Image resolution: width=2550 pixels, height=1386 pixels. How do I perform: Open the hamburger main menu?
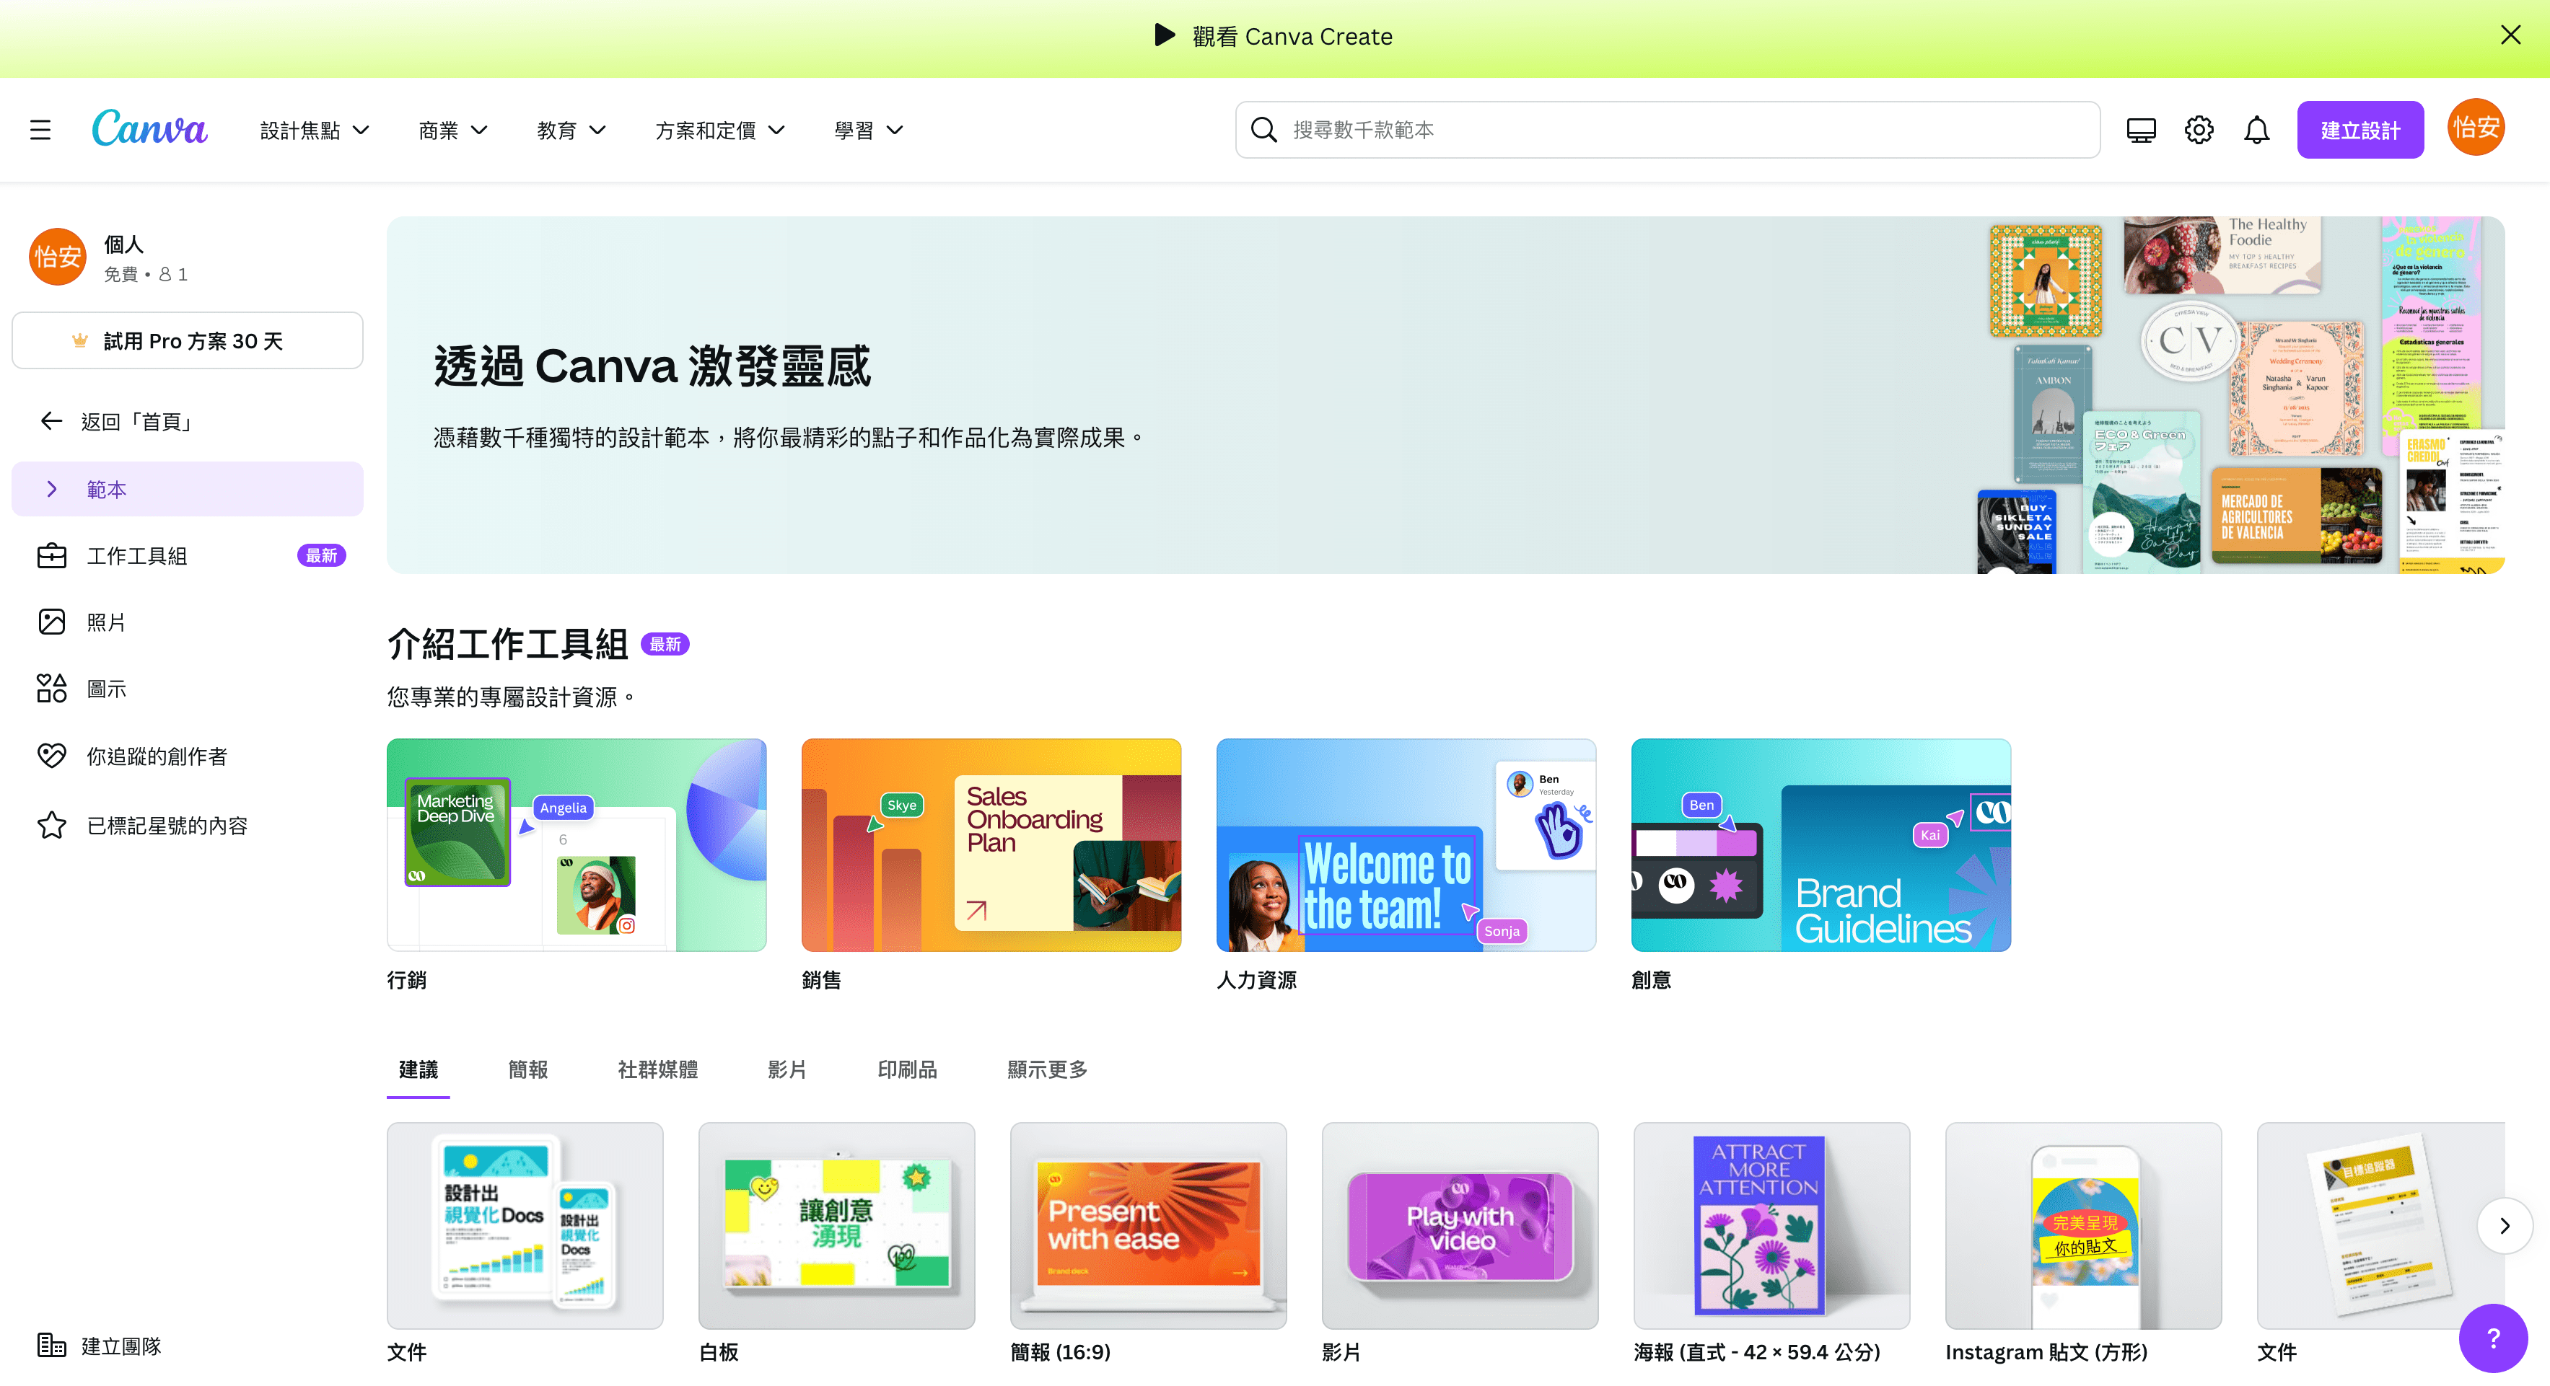coord(40,130)
